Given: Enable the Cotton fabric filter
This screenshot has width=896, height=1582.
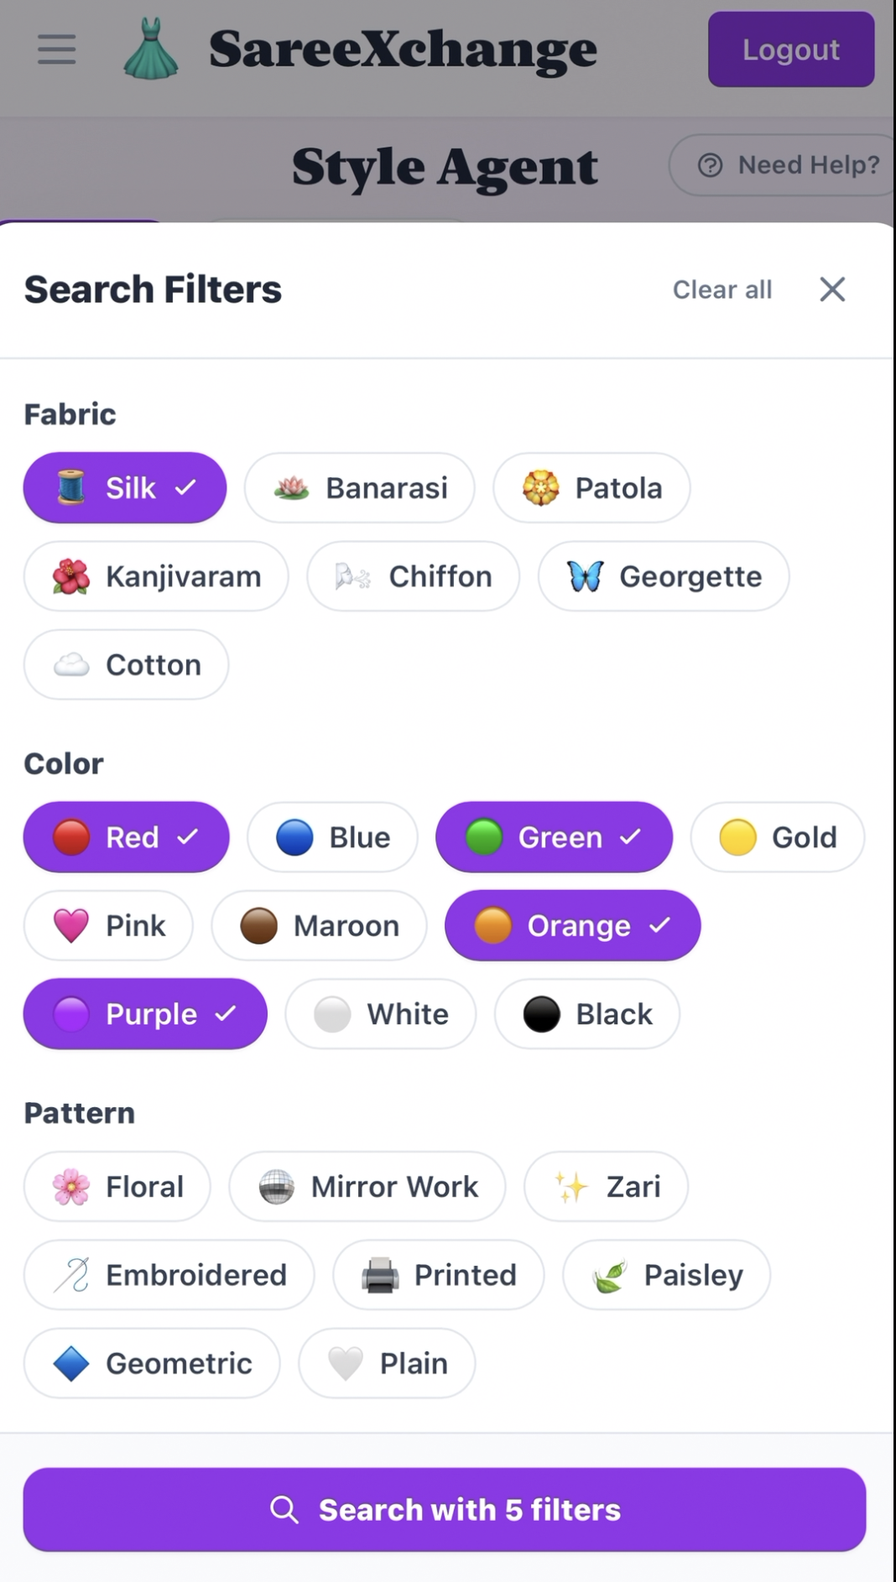Looking at the screenshot, I should (x=125, y=664).
